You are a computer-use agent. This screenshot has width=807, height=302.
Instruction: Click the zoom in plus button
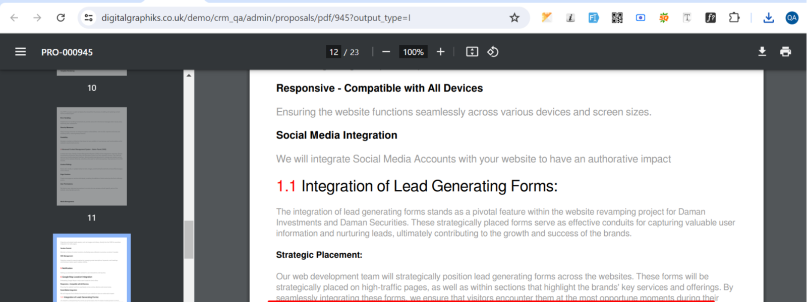click(x=440, y=52)
